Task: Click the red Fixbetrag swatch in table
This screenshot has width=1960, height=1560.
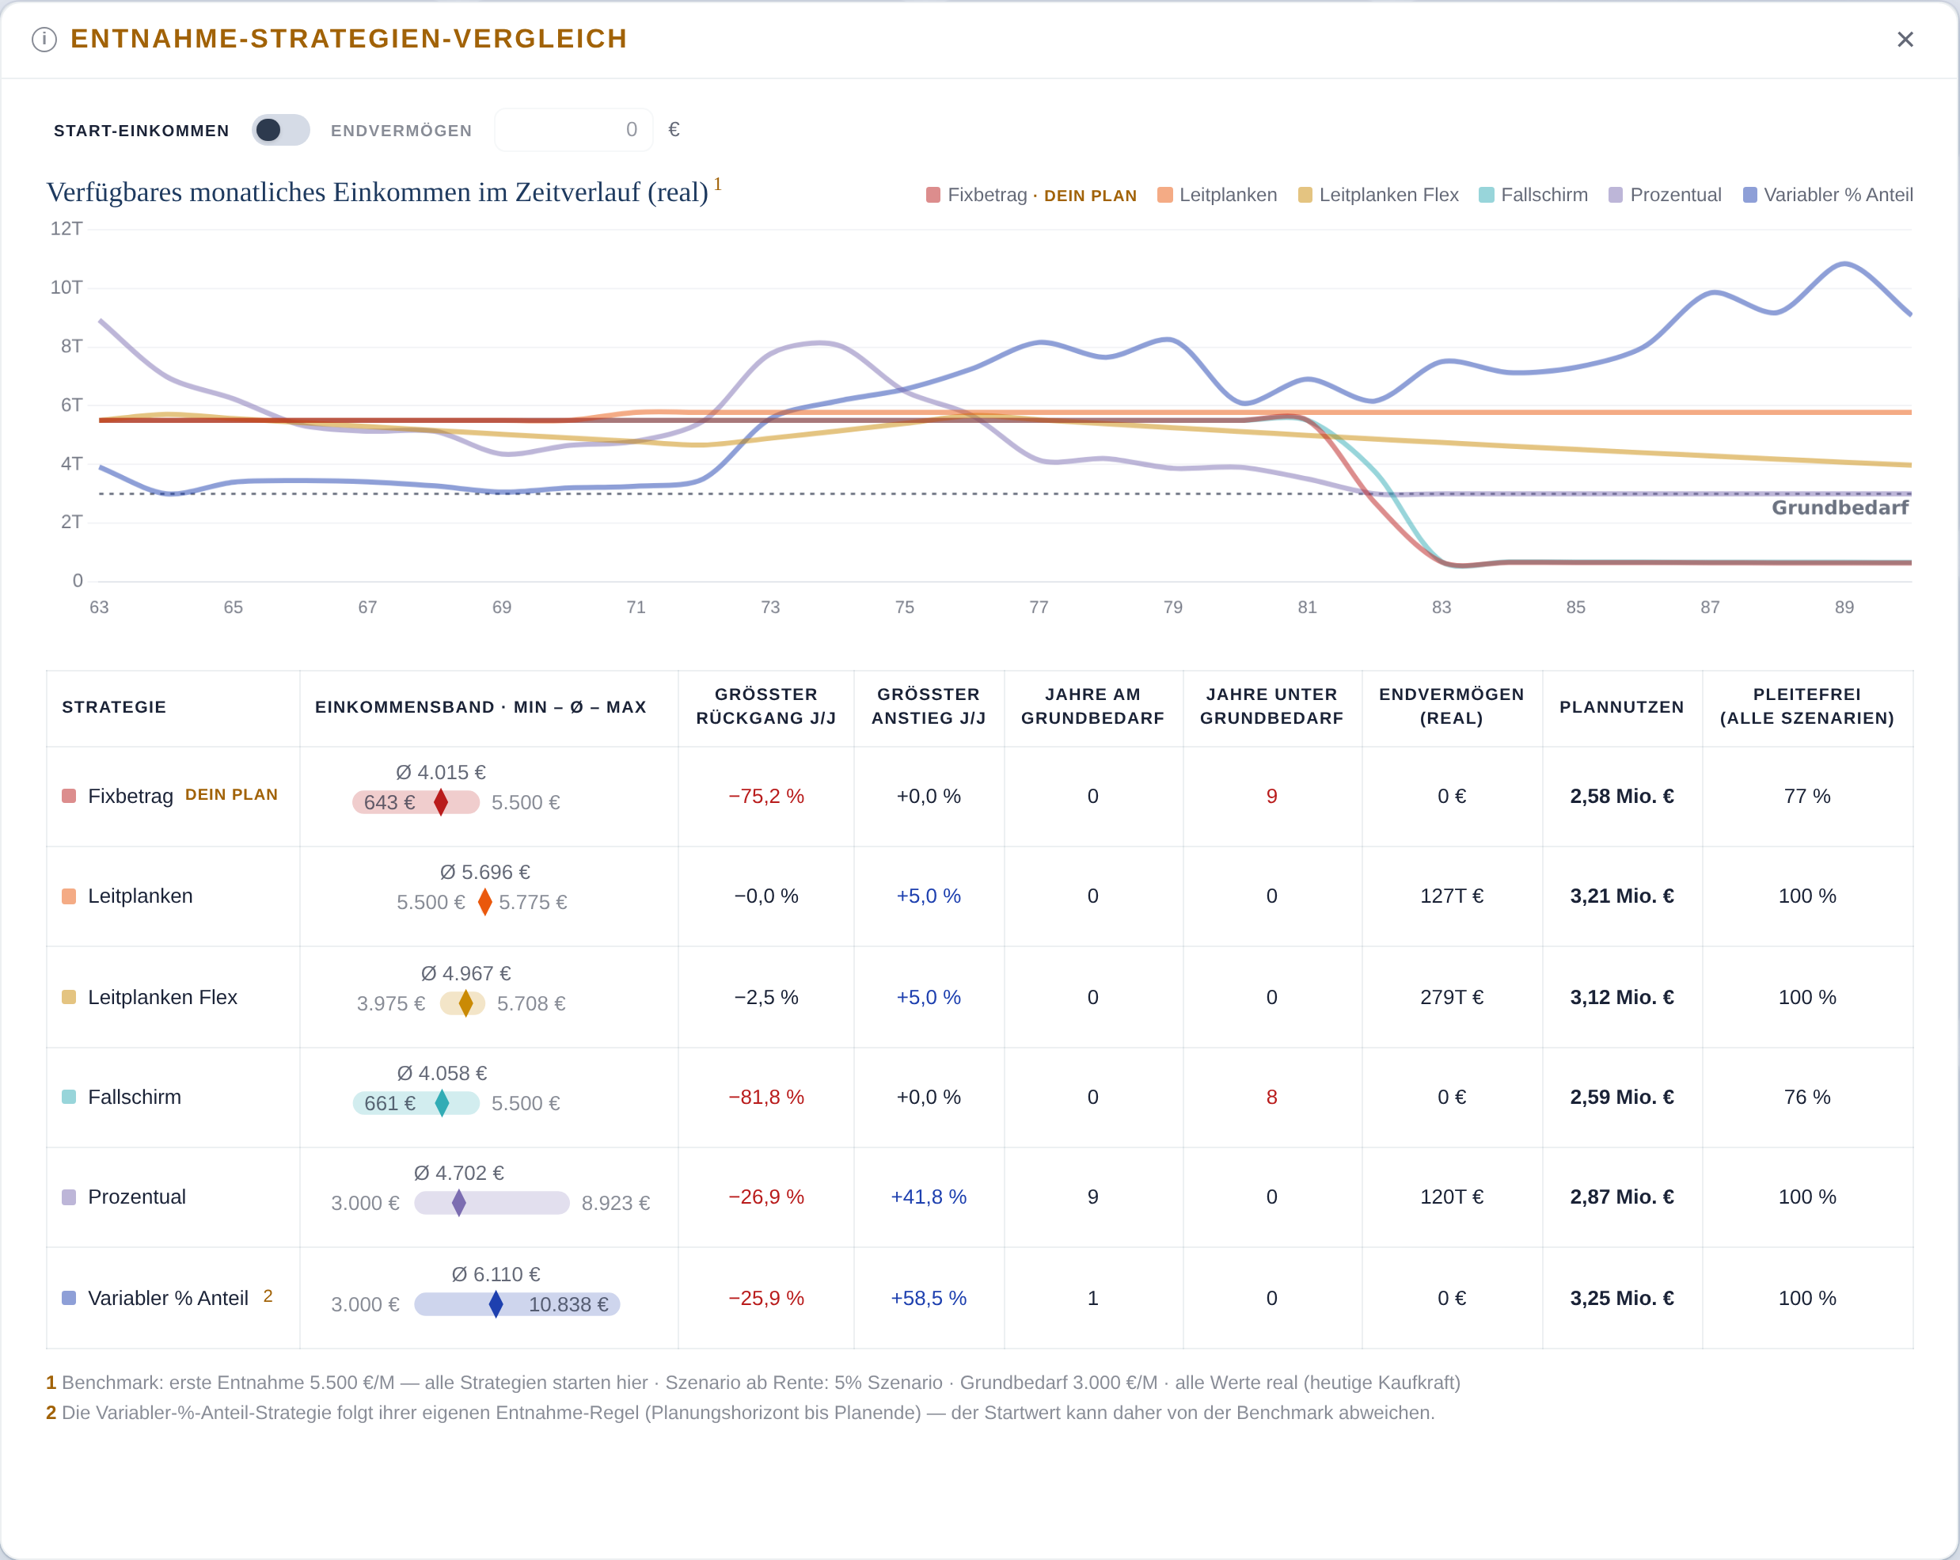Action: click(69, 796)
